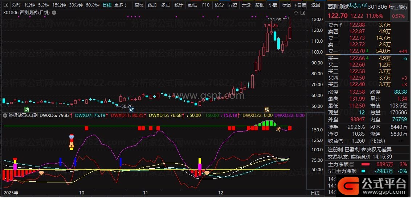Image resolution: width=412 pixels, height=198 pixels.
Task: Open the 更多 periods dropdown
Action: 120,5
